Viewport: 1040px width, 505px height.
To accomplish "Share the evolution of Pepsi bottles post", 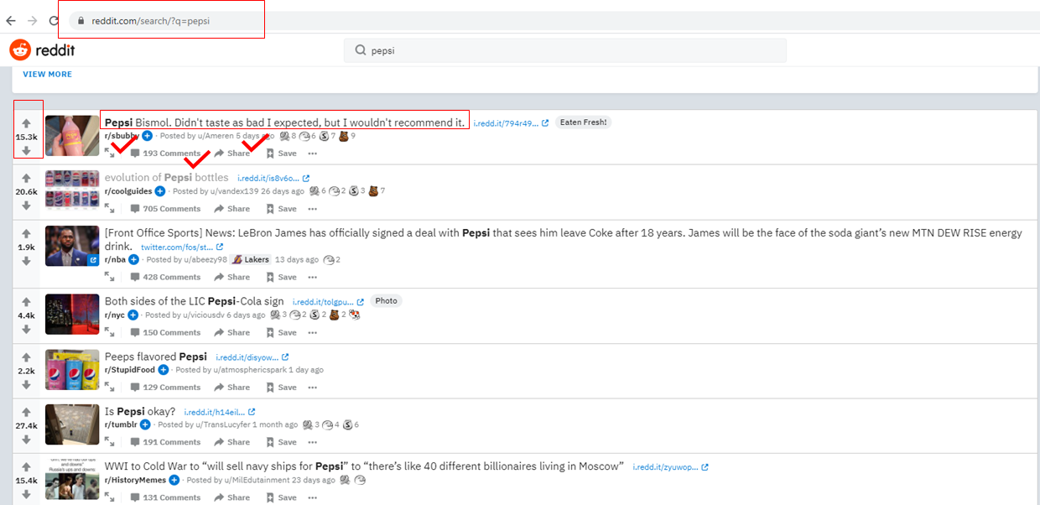I will [231, 209].
